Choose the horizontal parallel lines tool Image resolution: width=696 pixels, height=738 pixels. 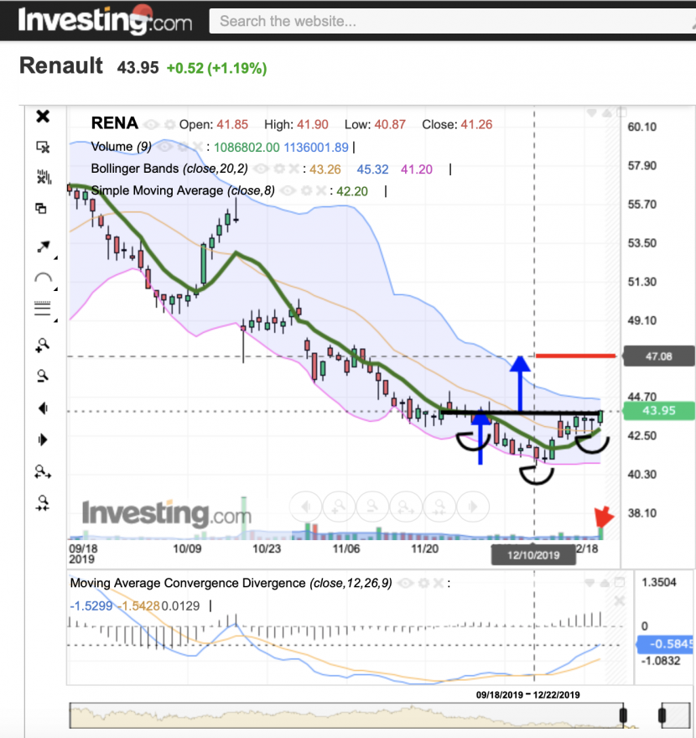pyautogui.click(x=43, y=309)
